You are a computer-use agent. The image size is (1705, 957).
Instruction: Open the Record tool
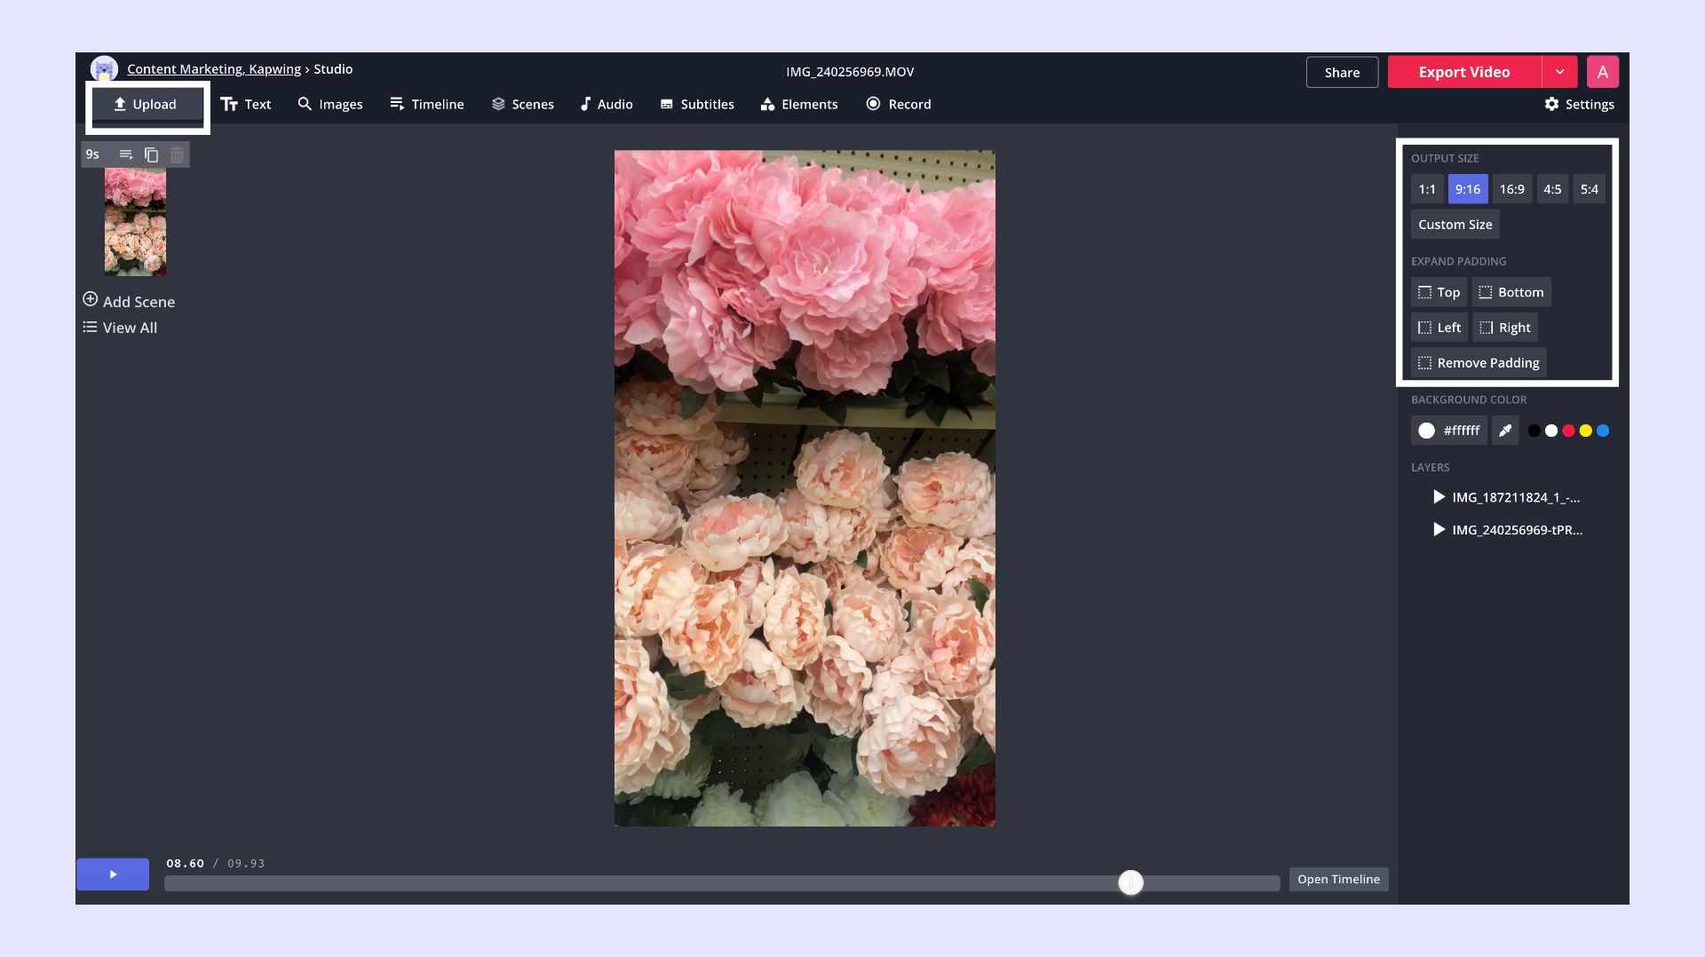[898, 104]
